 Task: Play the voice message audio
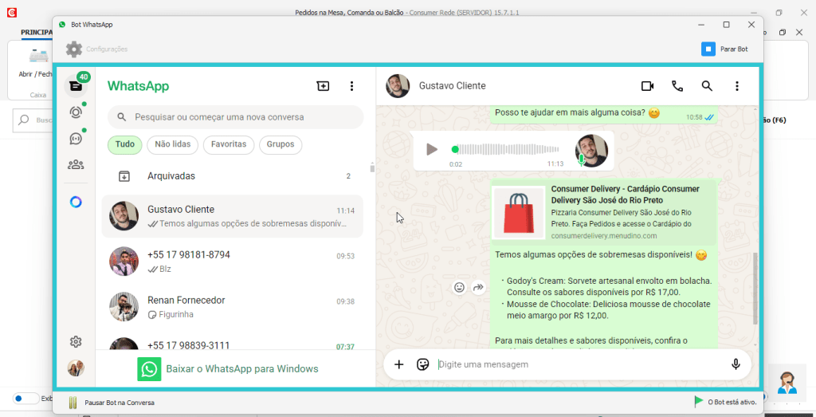click(x=431, y=149)
